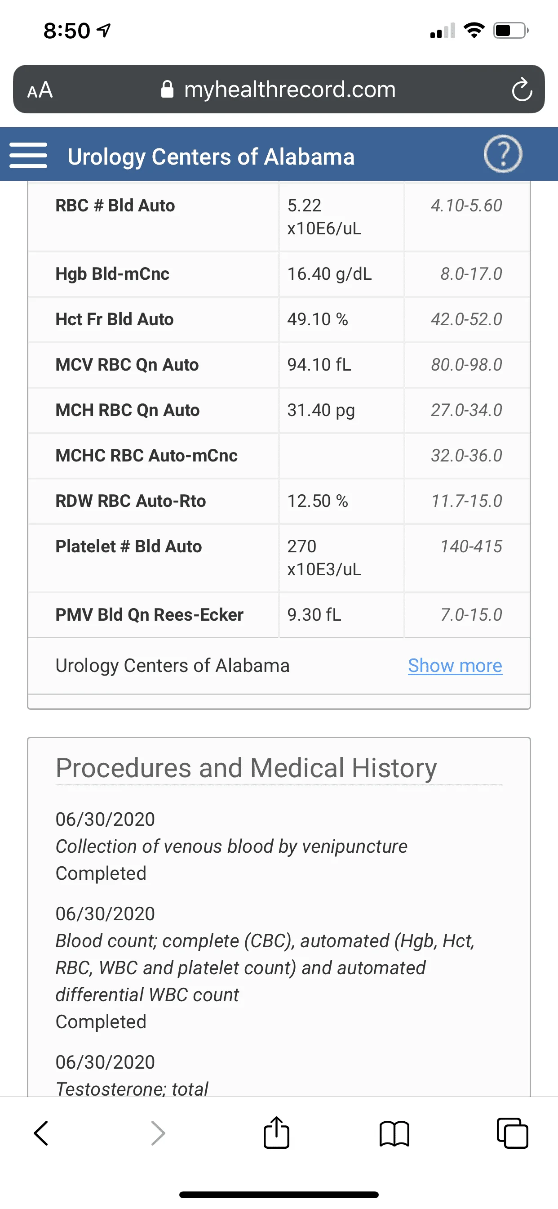The width and height of the screenshot is (558, 1209).
Task: Open the AA text size menu
Action: (x=40, y=90)
